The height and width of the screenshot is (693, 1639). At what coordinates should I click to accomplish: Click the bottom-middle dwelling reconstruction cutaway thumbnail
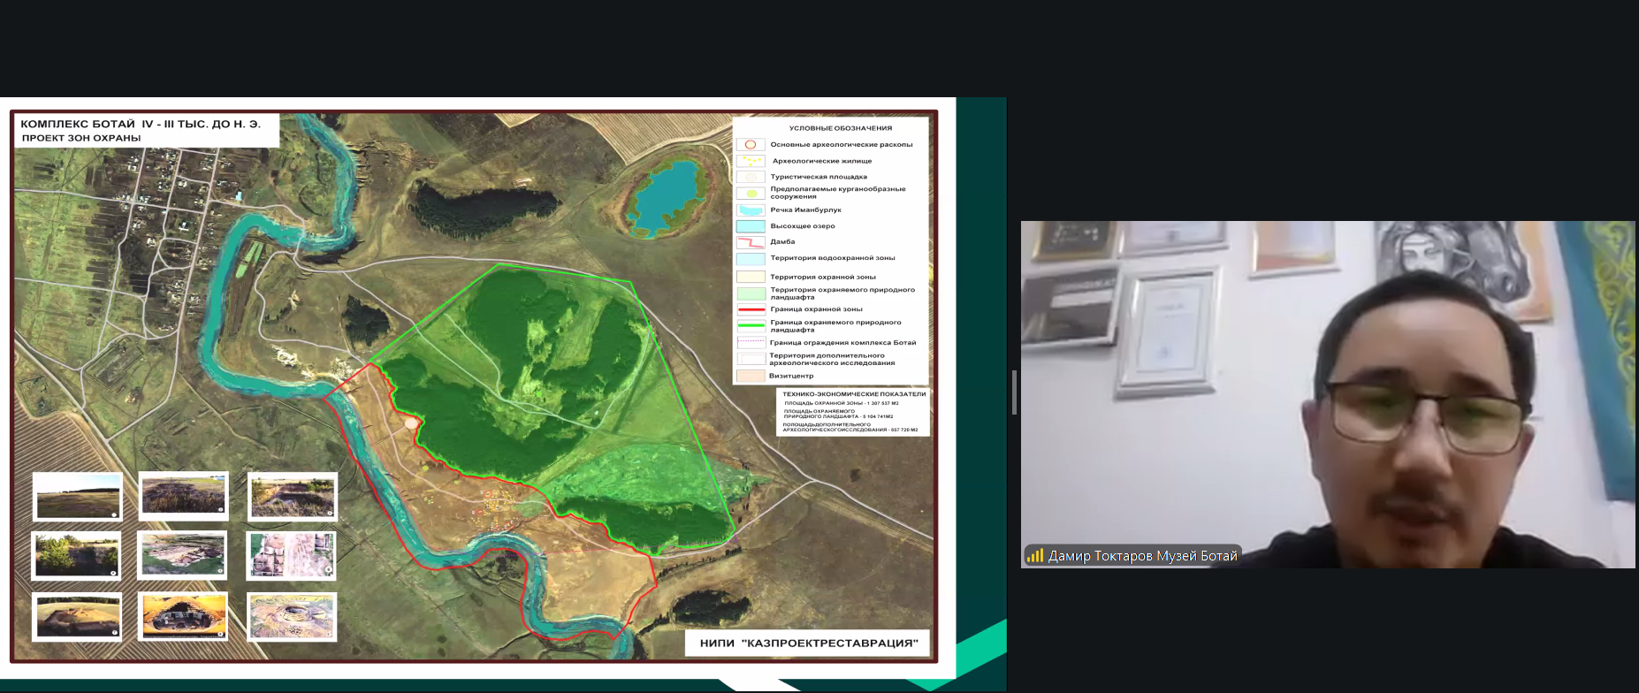click(x=183, y=615)
